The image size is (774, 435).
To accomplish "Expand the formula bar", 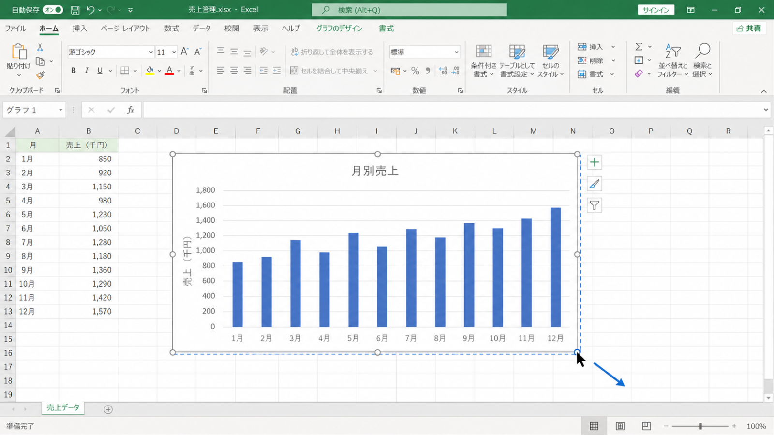I will click(766, 110).
